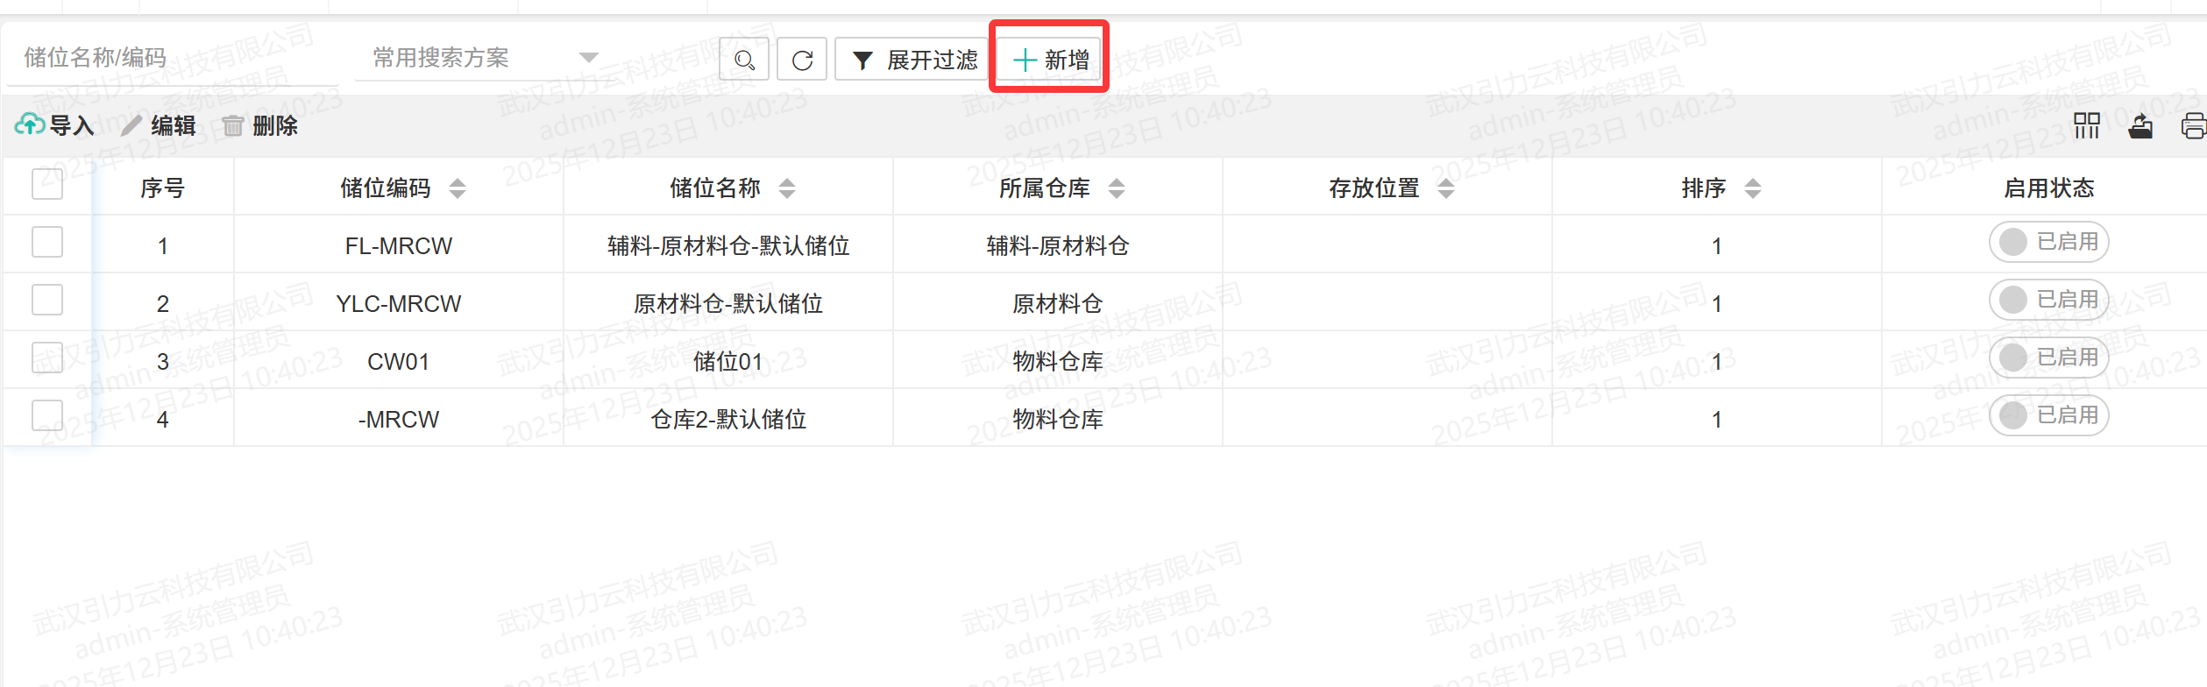
Task: Sort by 排序 column header
Action: 1752,188
